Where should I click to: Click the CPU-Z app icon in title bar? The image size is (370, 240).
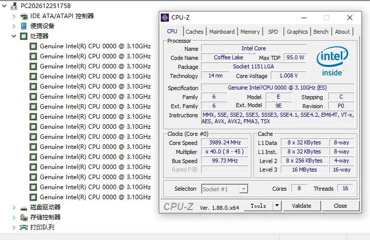165,18
